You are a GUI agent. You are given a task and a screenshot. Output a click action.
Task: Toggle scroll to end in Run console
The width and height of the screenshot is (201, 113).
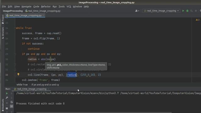[11, 106]
